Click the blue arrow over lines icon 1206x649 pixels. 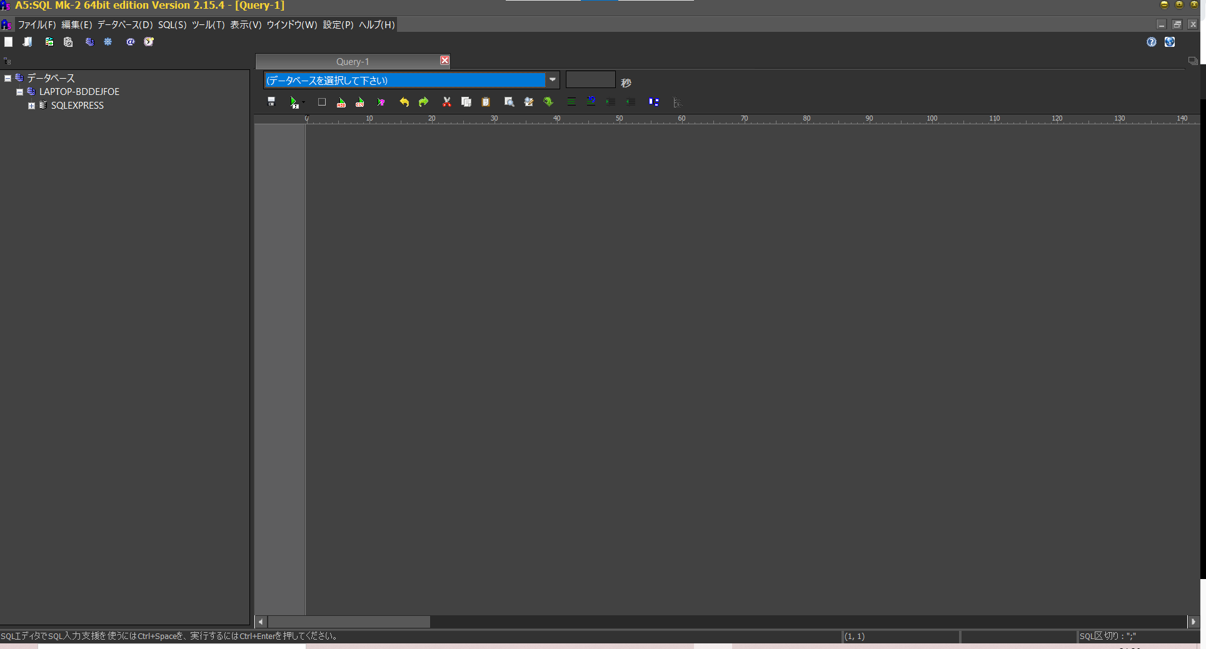[591, 101]
